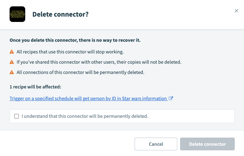Click the 'All recipes will stop working' warning text
Image resolution: width=244 pixels, height=156 pixels.
(x=70, y=52)
